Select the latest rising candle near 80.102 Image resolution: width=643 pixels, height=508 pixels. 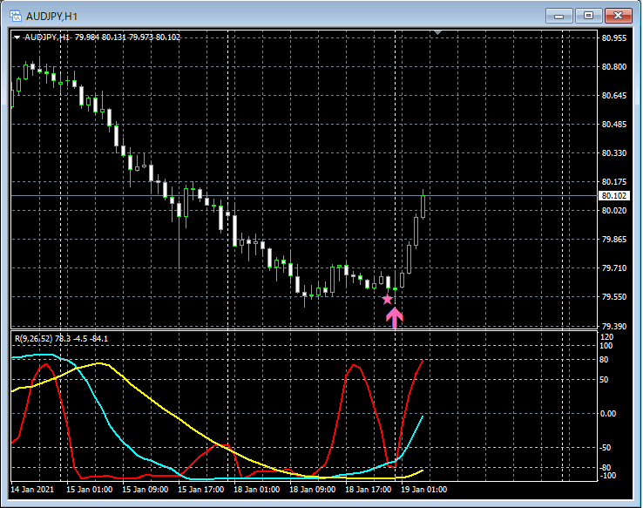(423, 205)
